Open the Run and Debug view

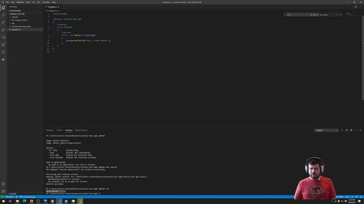3,30
